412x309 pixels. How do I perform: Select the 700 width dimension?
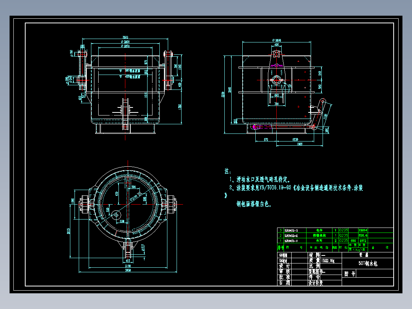pos(276,104)
